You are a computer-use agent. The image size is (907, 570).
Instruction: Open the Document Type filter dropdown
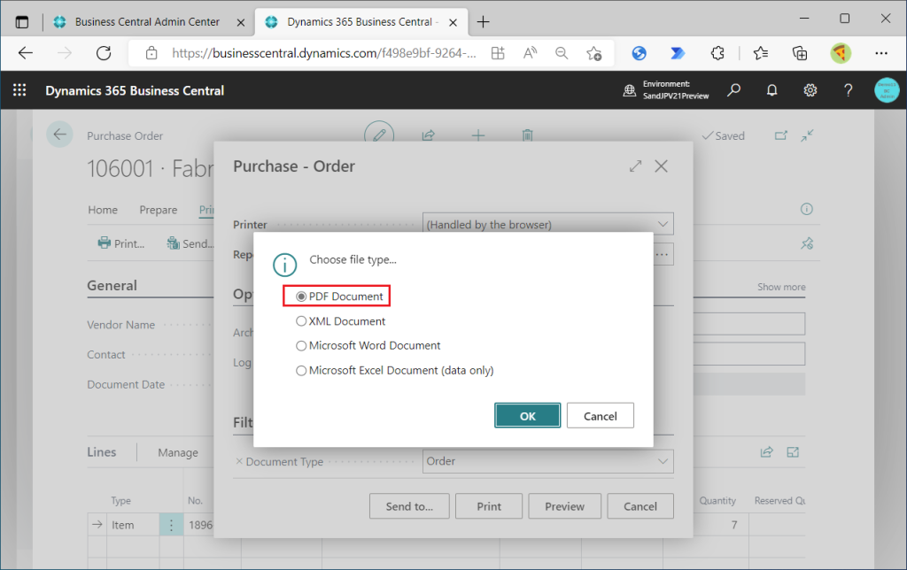(663, 461)
